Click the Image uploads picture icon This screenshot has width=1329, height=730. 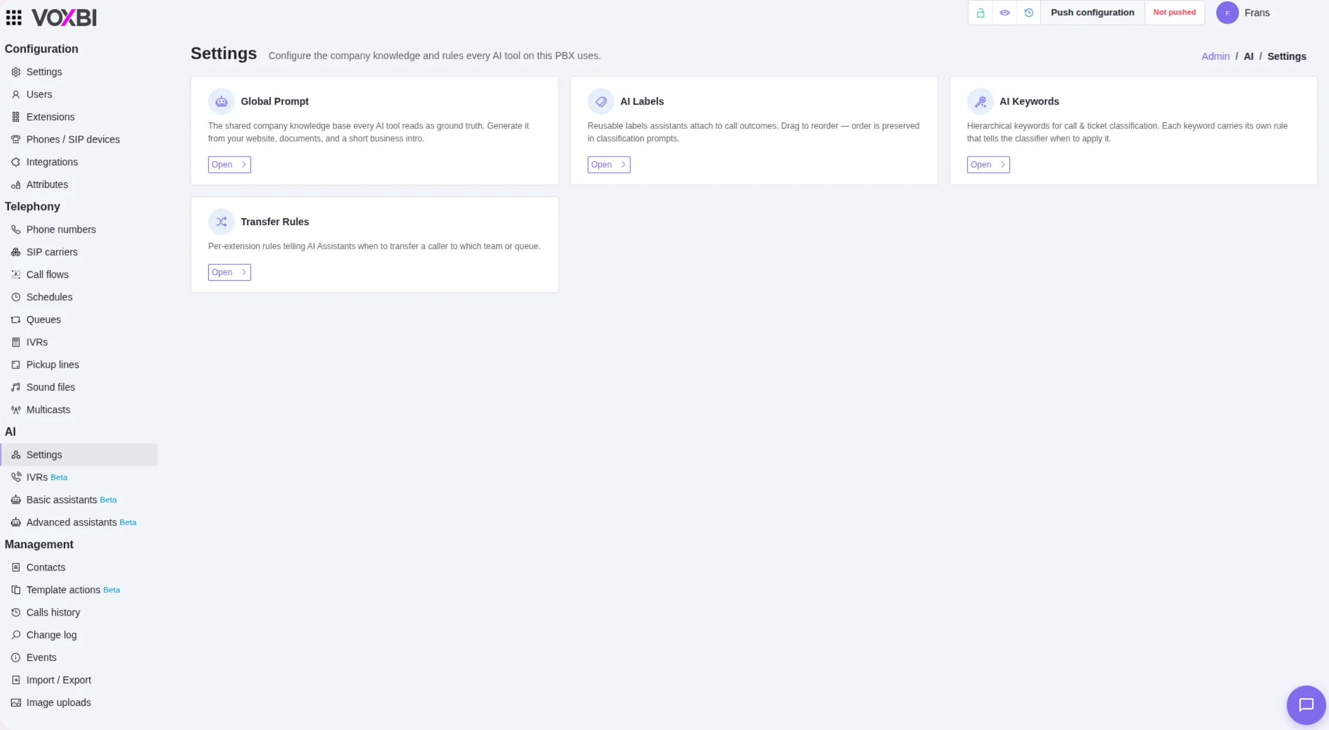tap(16, 702)
